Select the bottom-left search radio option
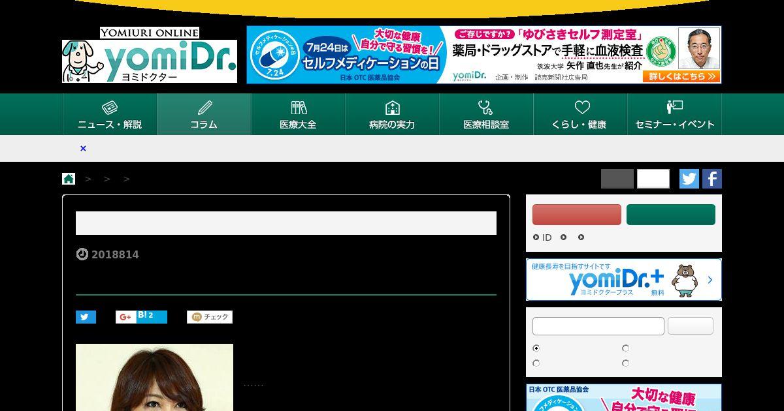The height and width of the screenshot is (411, 784). coord(536,363)
